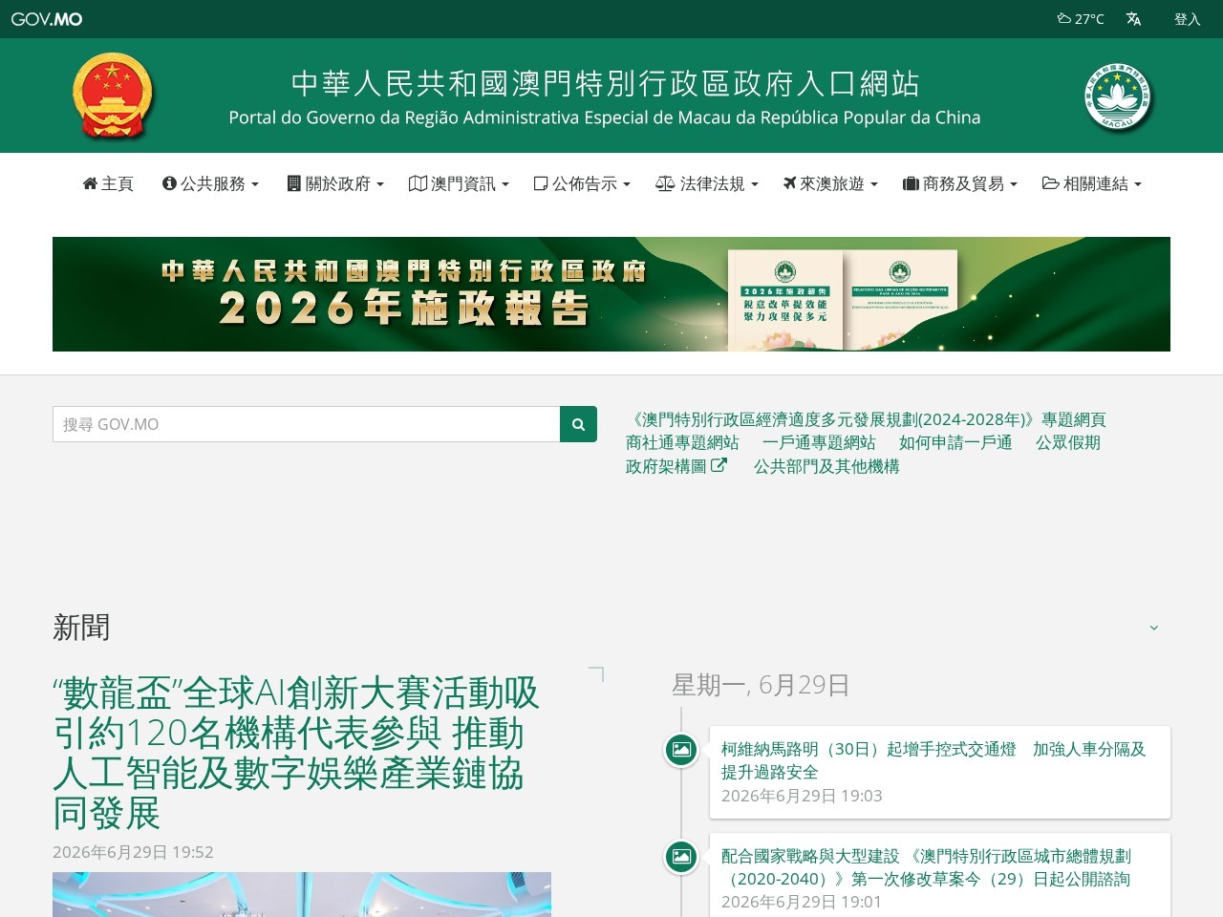
Task: Open 一戶通專題網站 link
Action: [x=819, y=442]
